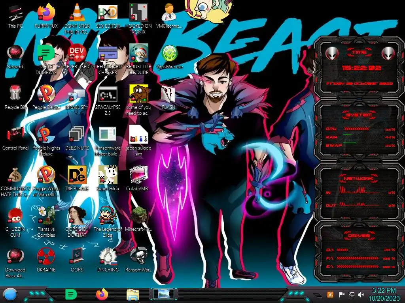Click the TIME widget header
This screenshot has width=405, height=303.
(359, 52)
